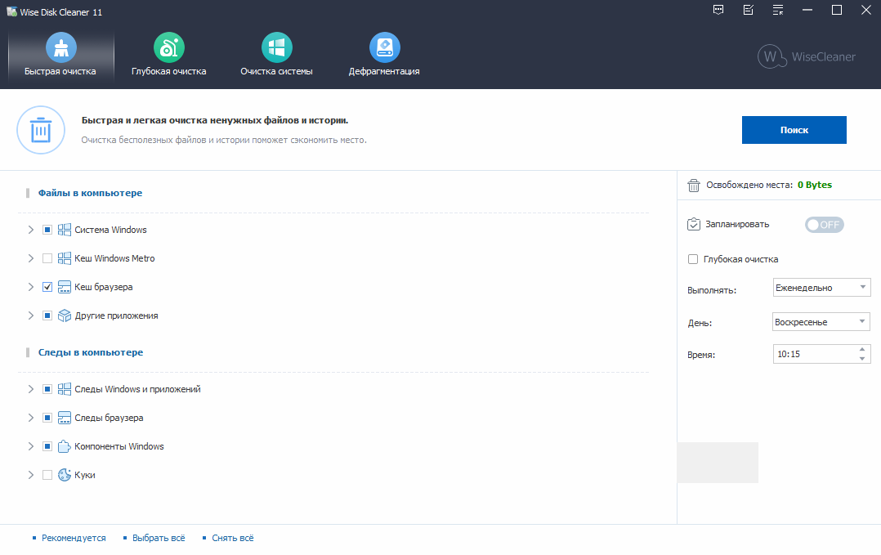
Task: Click the notes edit icon in title bar
Action: (748, 10)
